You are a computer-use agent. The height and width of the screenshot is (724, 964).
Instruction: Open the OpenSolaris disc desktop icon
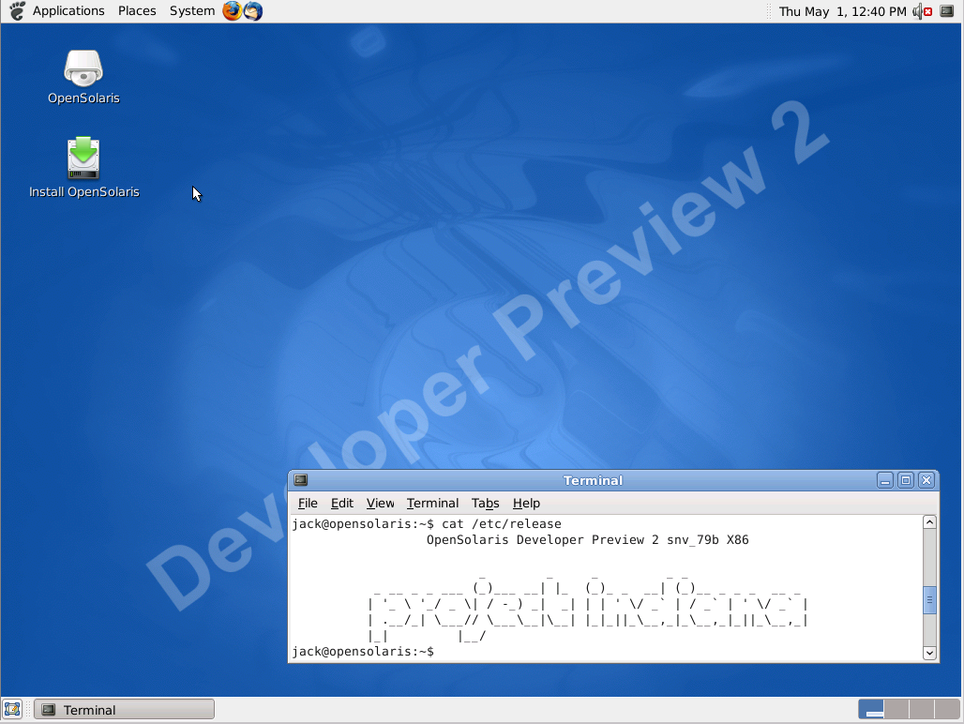83,68
